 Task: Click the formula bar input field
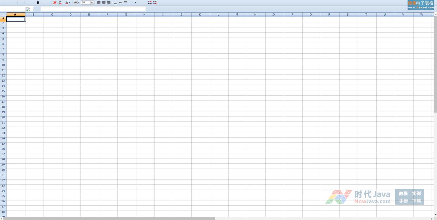tap(93, 9)
